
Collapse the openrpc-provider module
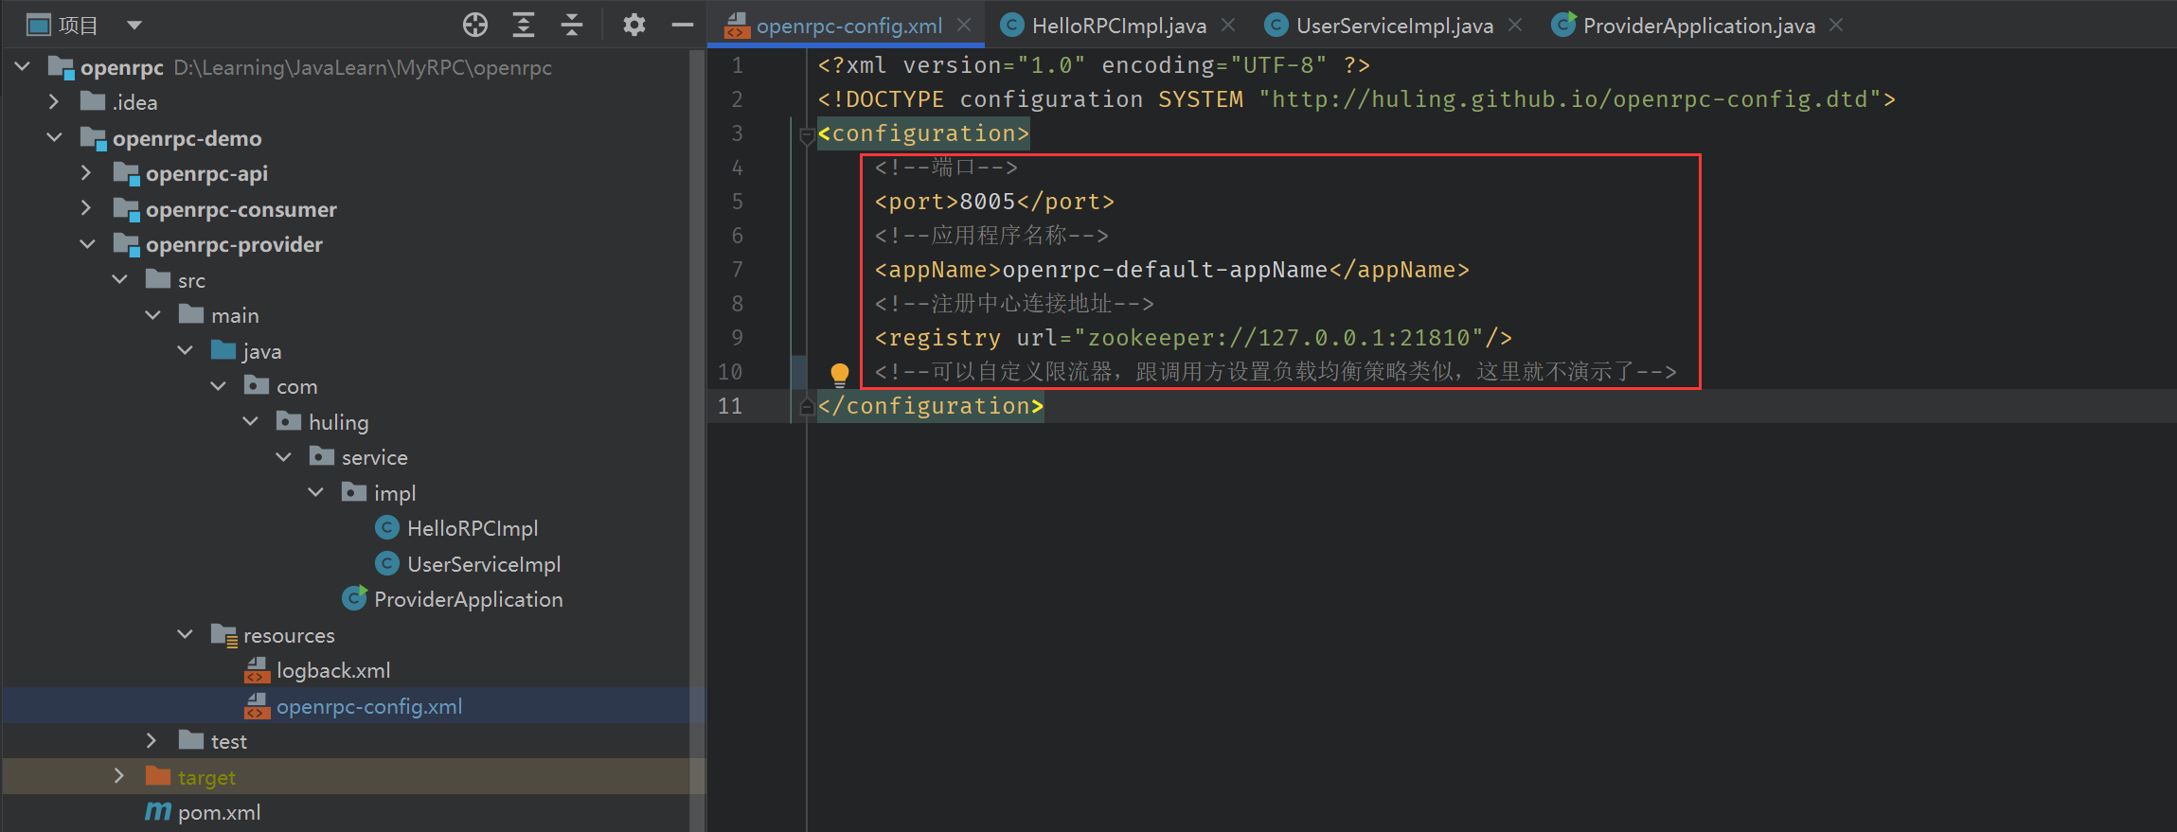[x=87, y=245]
